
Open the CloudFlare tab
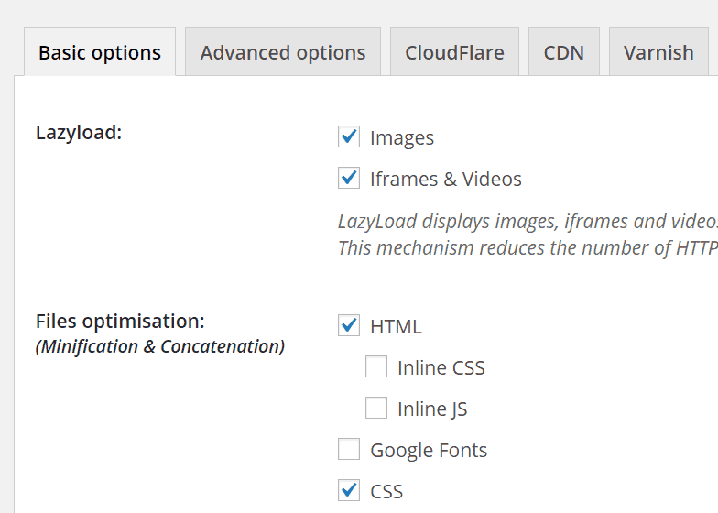pyautogui.click(x=454, y=52)
